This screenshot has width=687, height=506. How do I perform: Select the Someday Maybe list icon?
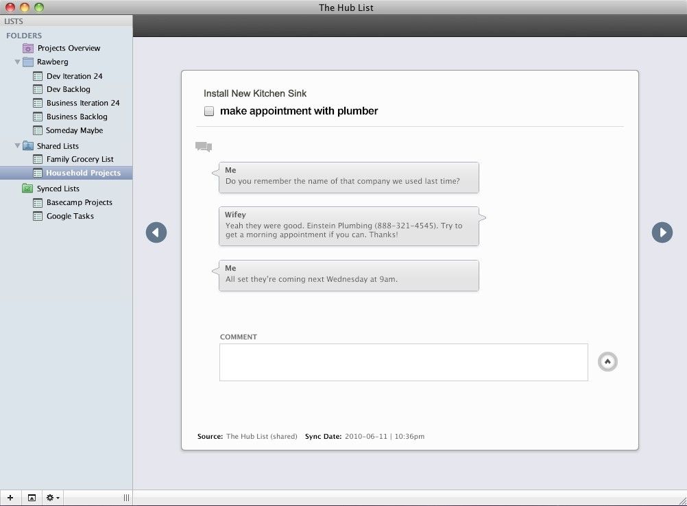[x=37, y=130]
